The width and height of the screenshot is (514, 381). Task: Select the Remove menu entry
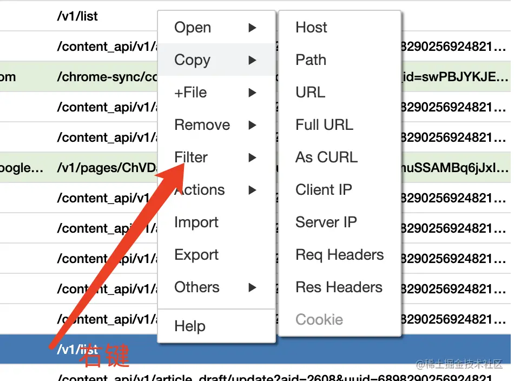[216, 125]
